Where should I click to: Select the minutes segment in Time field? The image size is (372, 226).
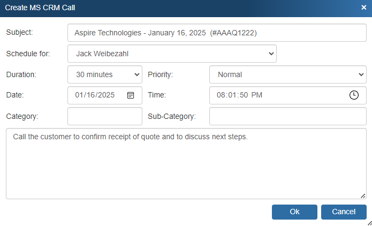(x=233, y=95)
